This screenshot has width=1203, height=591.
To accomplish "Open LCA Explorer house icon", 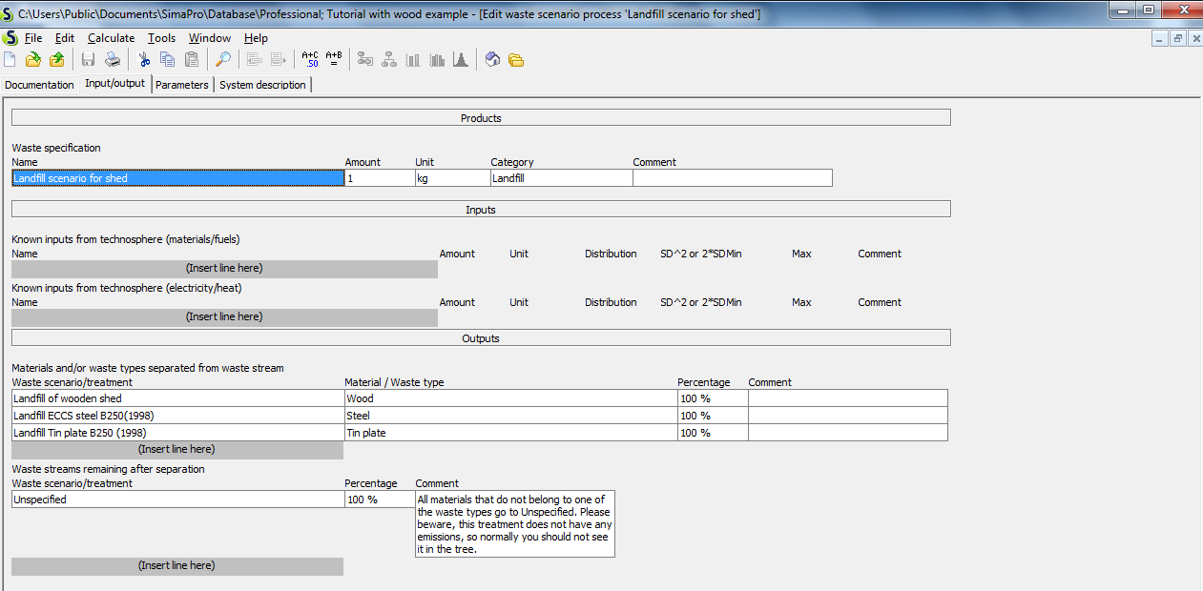I will click(492, 60).
